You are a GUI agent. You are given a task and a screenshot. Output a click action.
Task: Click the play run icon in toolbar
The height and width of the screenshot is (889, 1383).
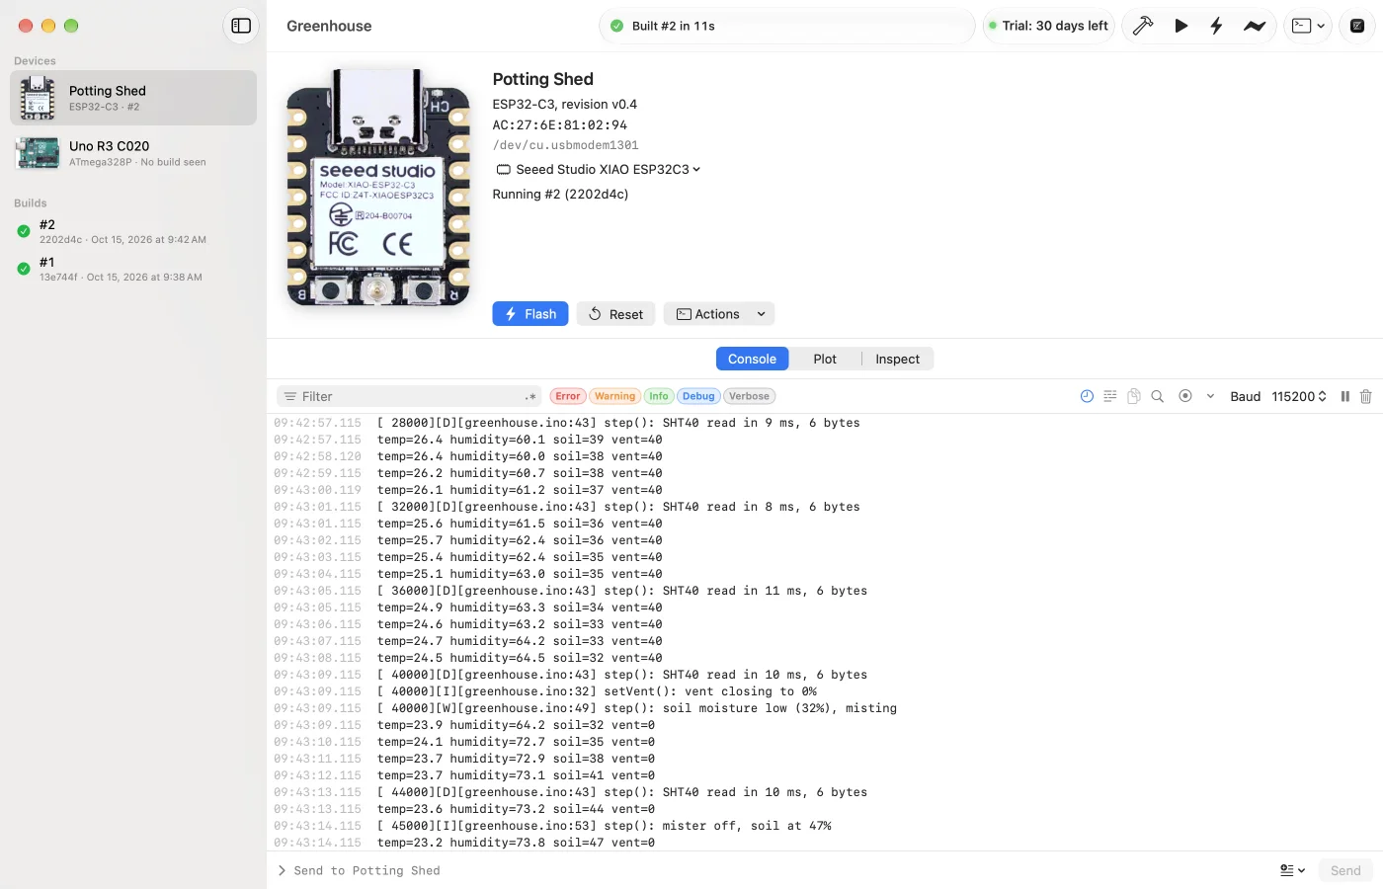[1180, 26]
